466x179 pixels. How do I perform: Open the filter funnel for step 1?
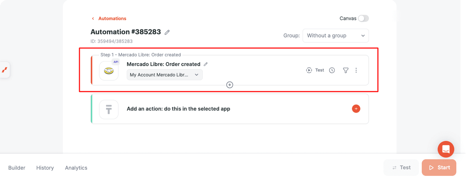(x=346, y=70)
